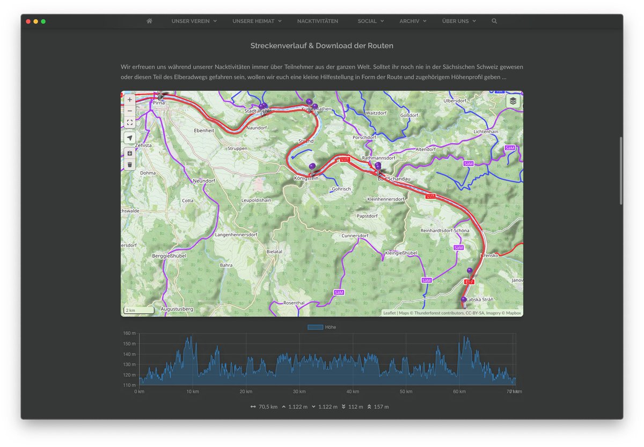The width and height of the screenshot is (644, 447).
Task: Click the blue Höhe legend swatch
Action: click(315, 327)
